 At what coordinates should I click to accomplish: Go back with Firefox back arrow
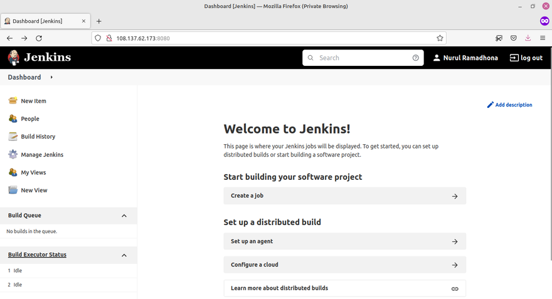pyautogui.click(x=9, y=38)
